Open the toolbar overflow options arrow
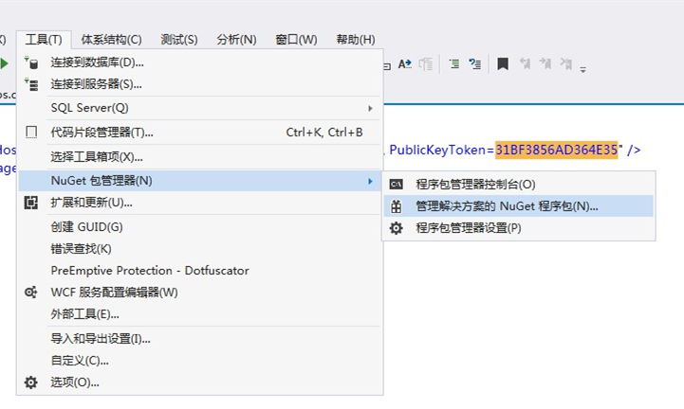The image size is (684, 409). pyautogui.click(x=582, y=69)
